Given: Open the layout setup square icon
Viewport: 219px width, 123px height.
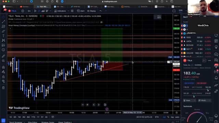Looking at the screenshot, I should (174, 11).
